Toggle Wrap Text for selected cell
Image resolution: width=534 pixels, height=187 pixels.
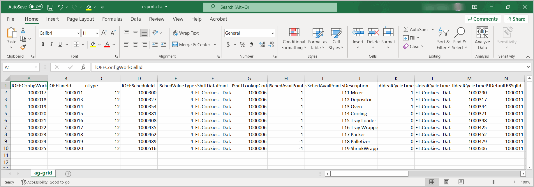pos(186,33)
